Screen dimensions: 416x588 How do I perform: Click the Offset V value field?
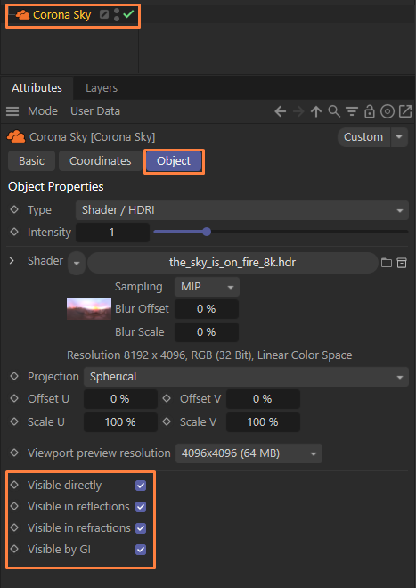point(263,399)
